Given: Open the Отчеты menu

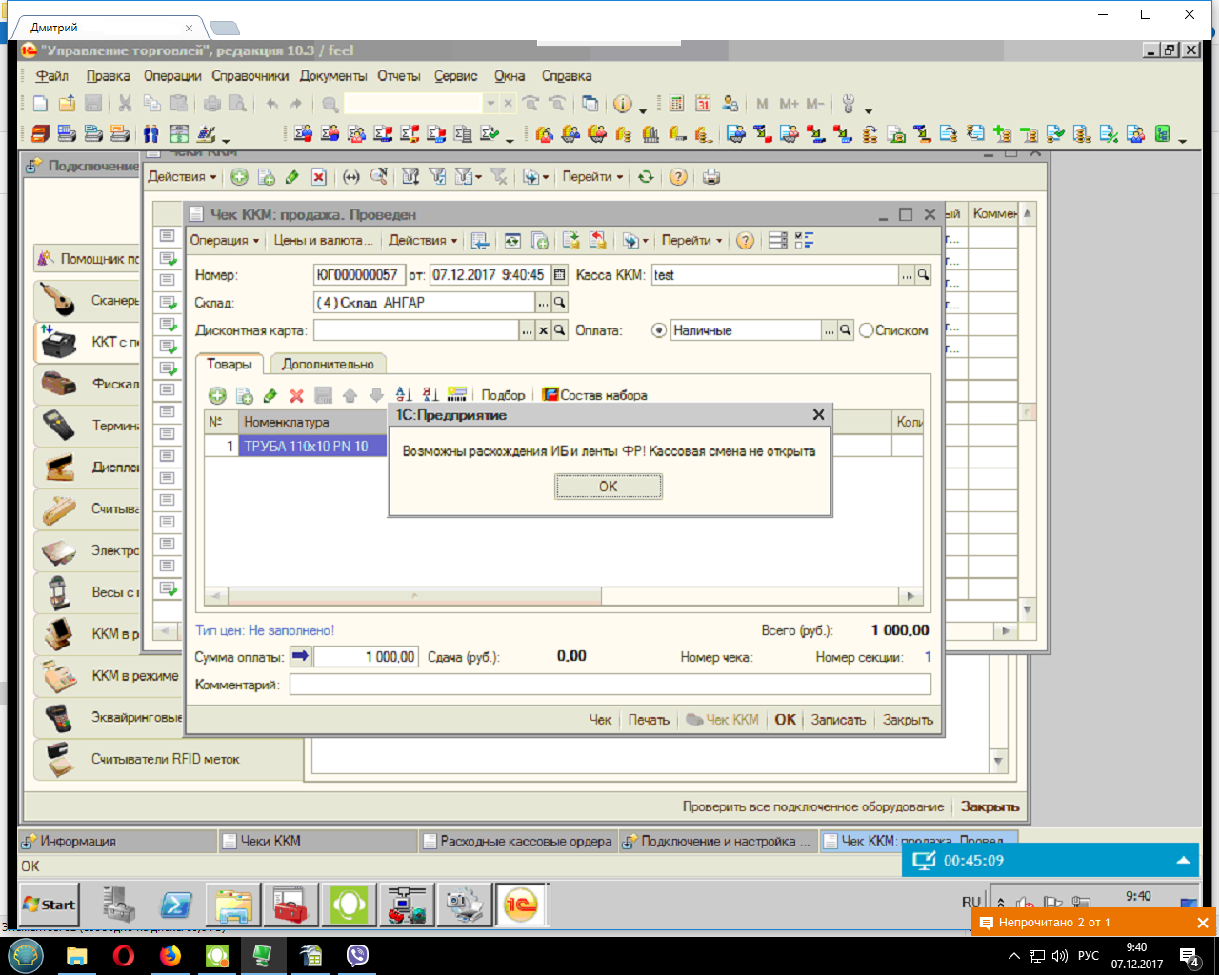Looking at the screenshot, I should tap(398, 76).
